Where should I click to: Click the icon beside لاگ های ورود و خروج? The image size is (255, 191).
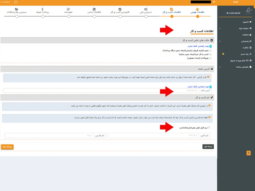251,60
